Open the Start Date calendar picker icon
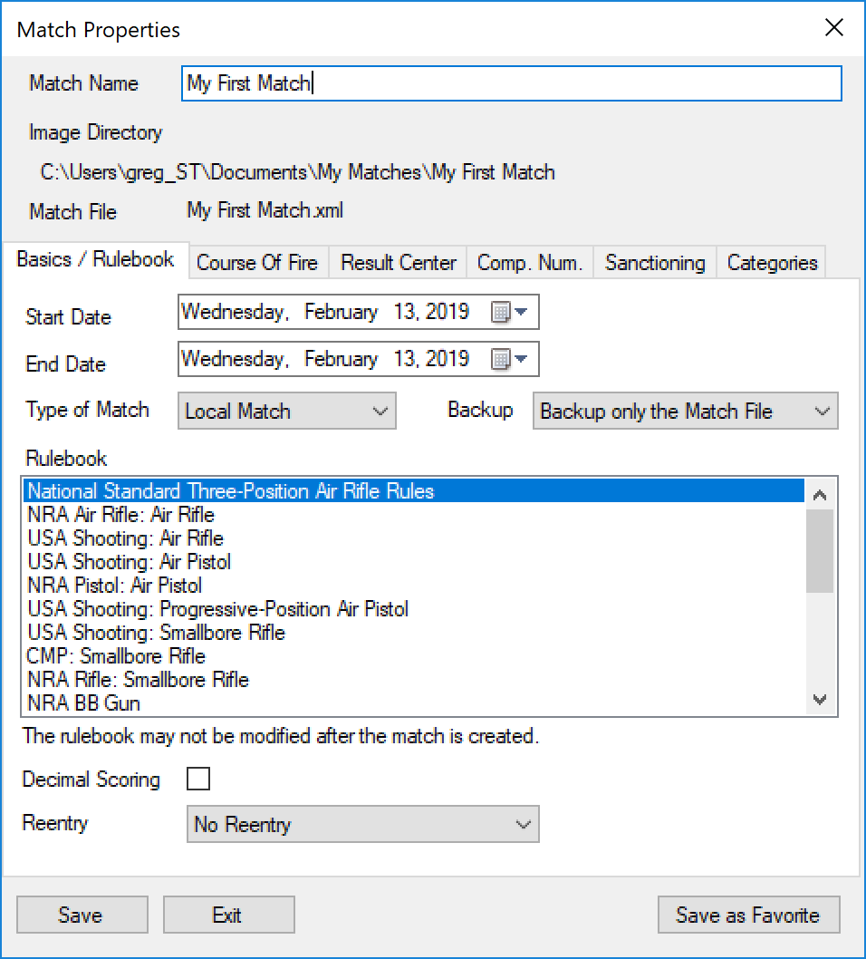 (508, 313)
